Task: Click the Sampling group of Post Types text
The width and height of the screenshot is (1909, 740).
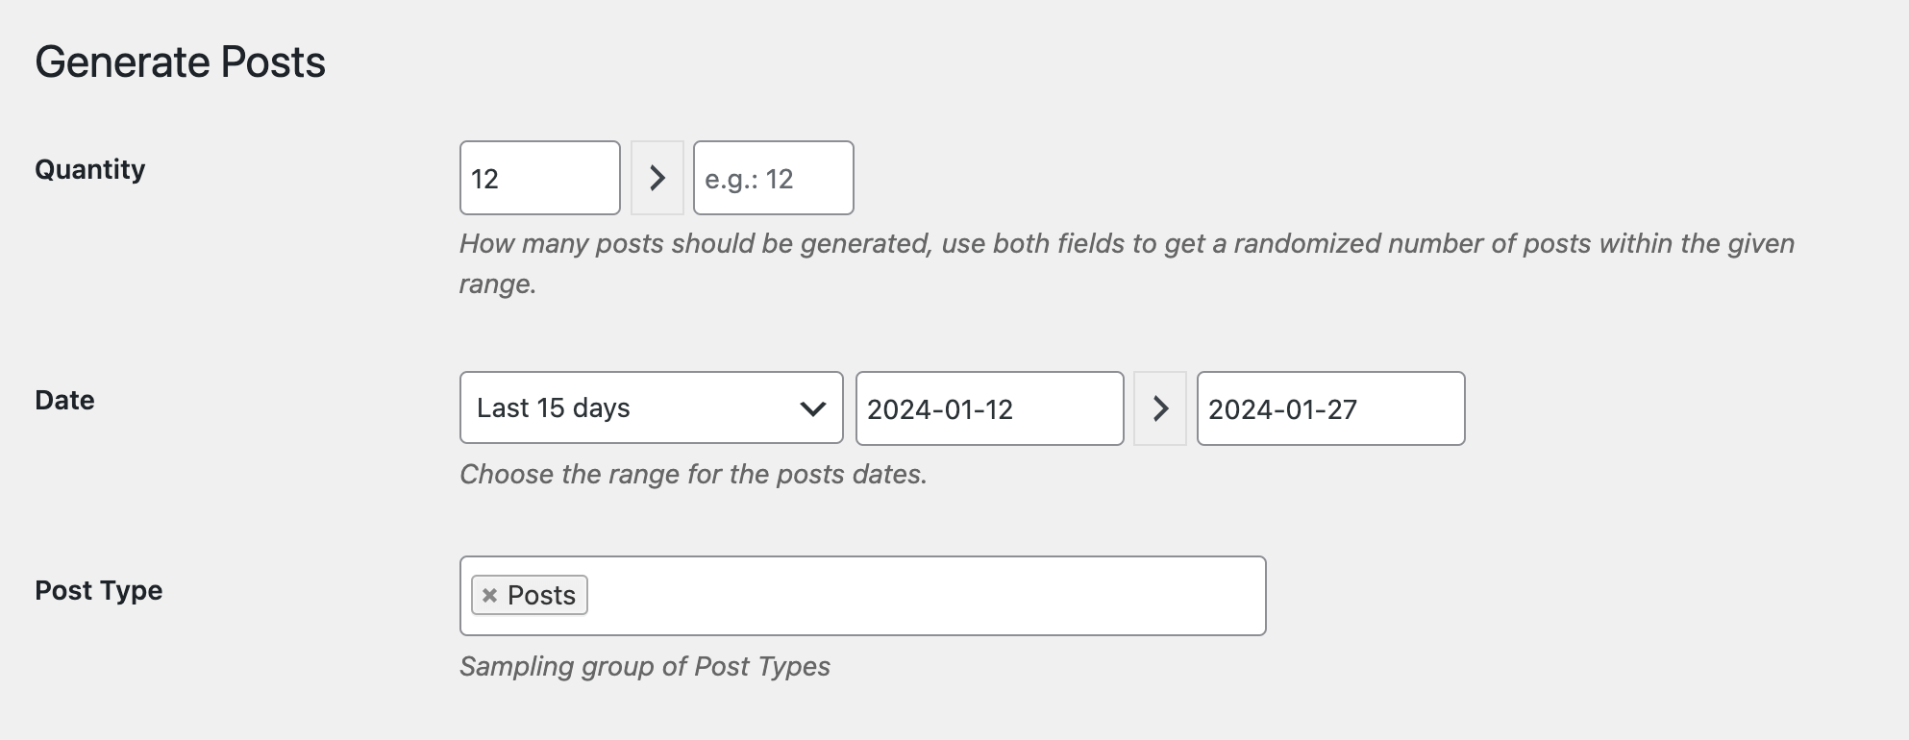Action: point(645,666)
